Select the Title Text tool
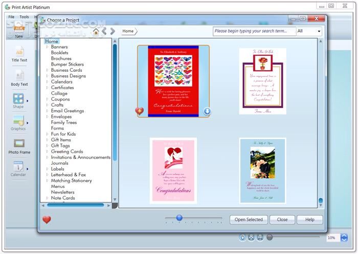358x254 pixels. point(19,54)
